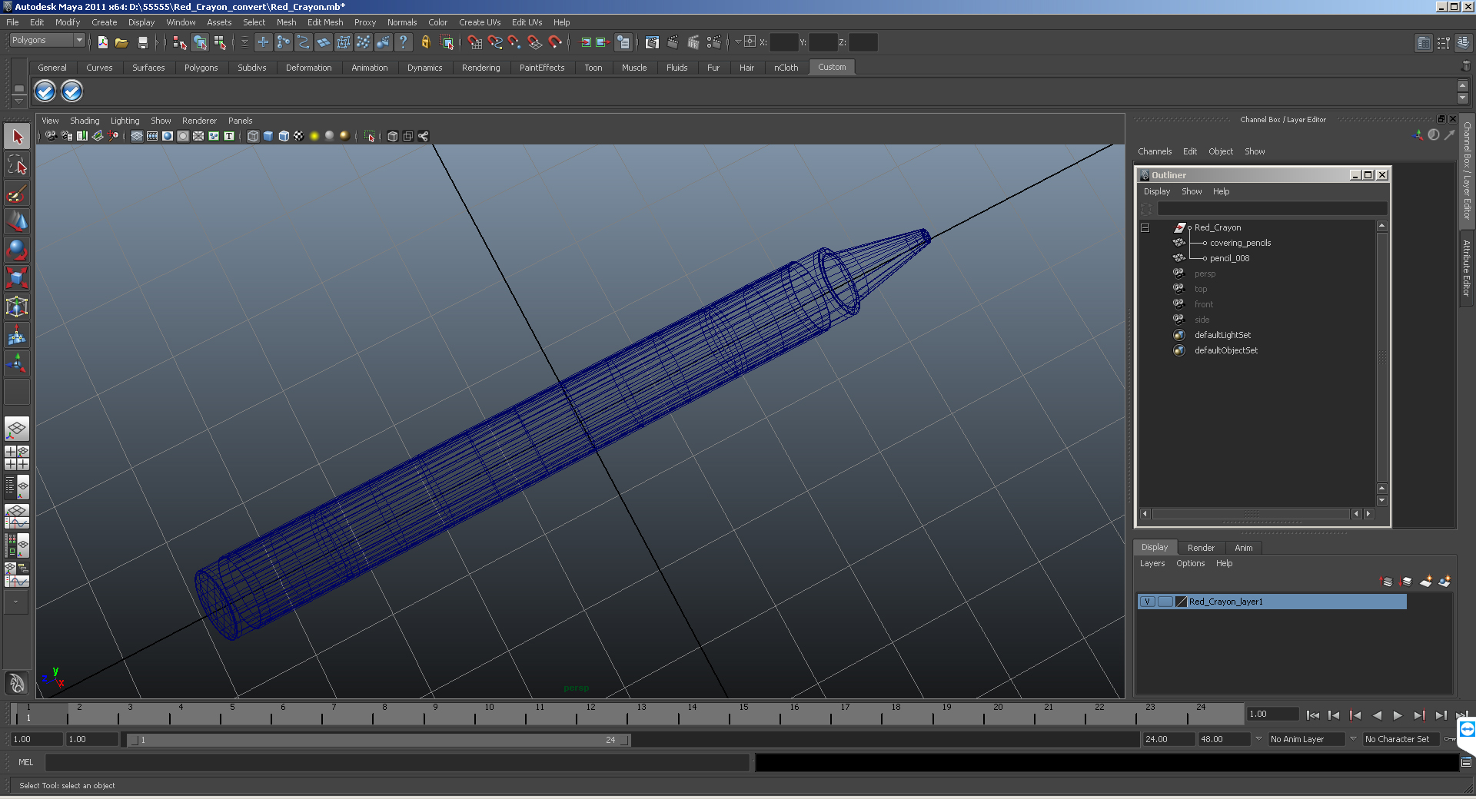Switch to single perspective view layout
The image size is (1476, 799).
(x=17, y=429)
